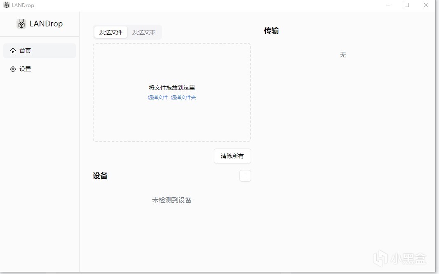The width and height of the screenshot is (439, 274).
Task: Click the LANDrop title bar app icon
Action: pos(7,5)
